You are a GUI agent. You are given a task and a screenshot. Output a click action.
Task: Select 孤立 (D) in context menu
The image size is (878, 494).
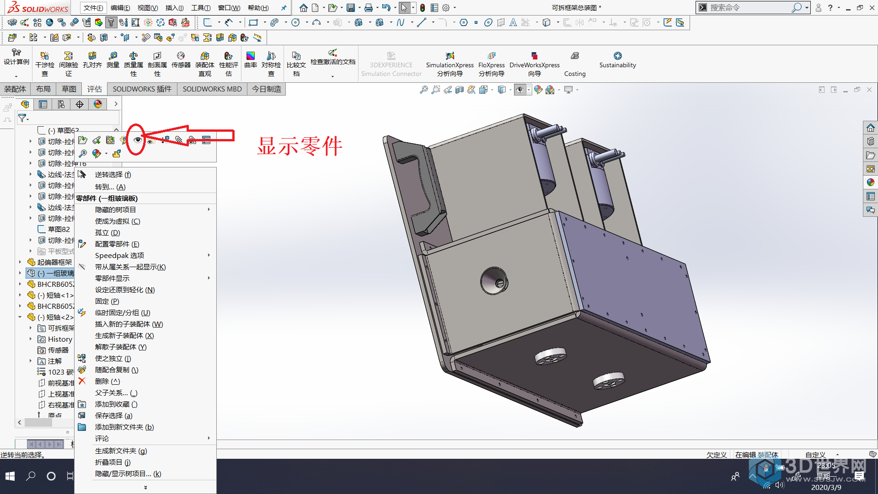coord(107,233)
